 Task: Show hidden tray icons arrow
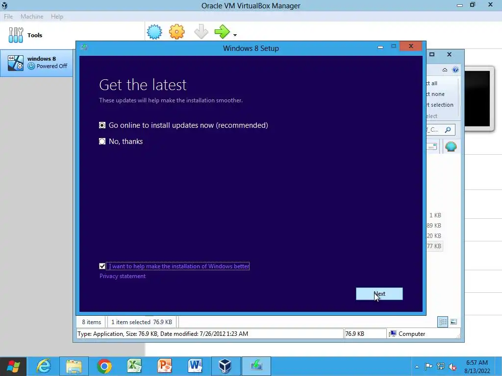tap(417, 366)
